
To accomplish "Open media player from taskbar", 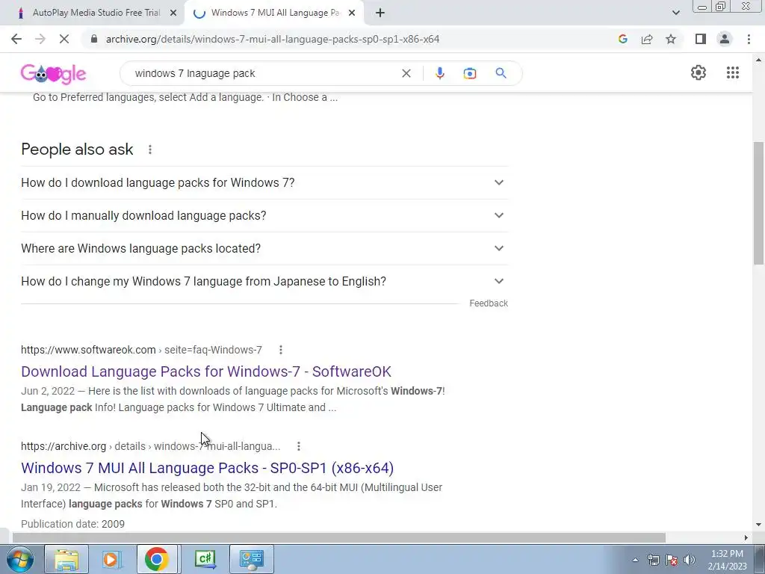I will coord(111,559).
